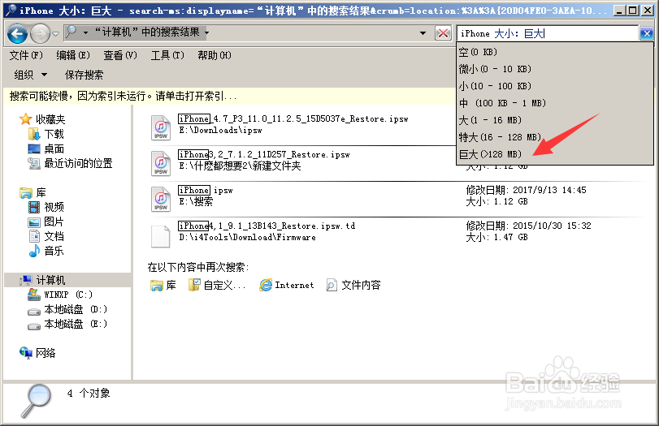Screen dimensions: 659x426
Task: Clear search box with blue X button
Action: pos(646,33)
